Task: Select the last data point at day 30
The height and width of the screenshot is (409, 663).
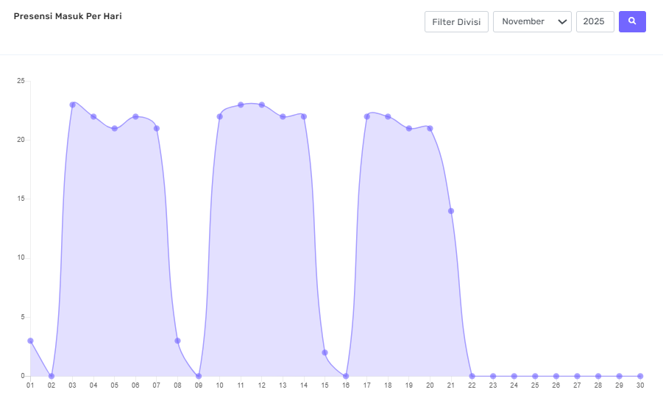Action: click(x=640, y=376)
